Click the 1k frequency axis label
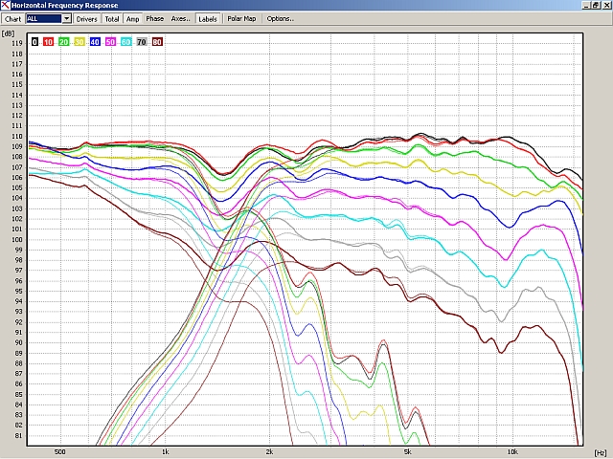 (165, 452)
